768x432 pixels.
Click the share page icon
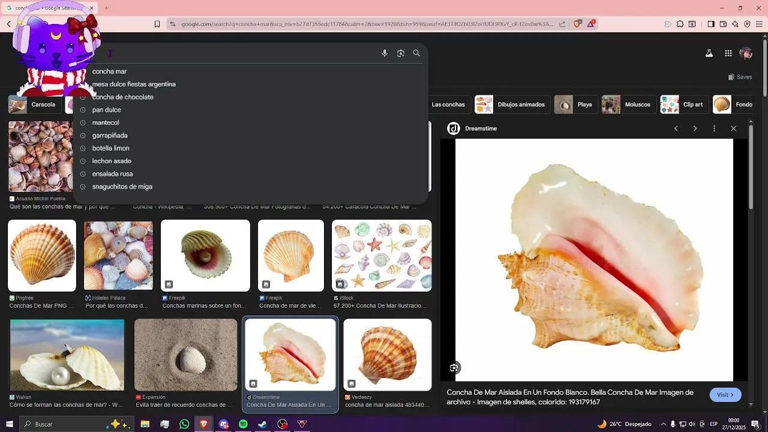[562, 24]
